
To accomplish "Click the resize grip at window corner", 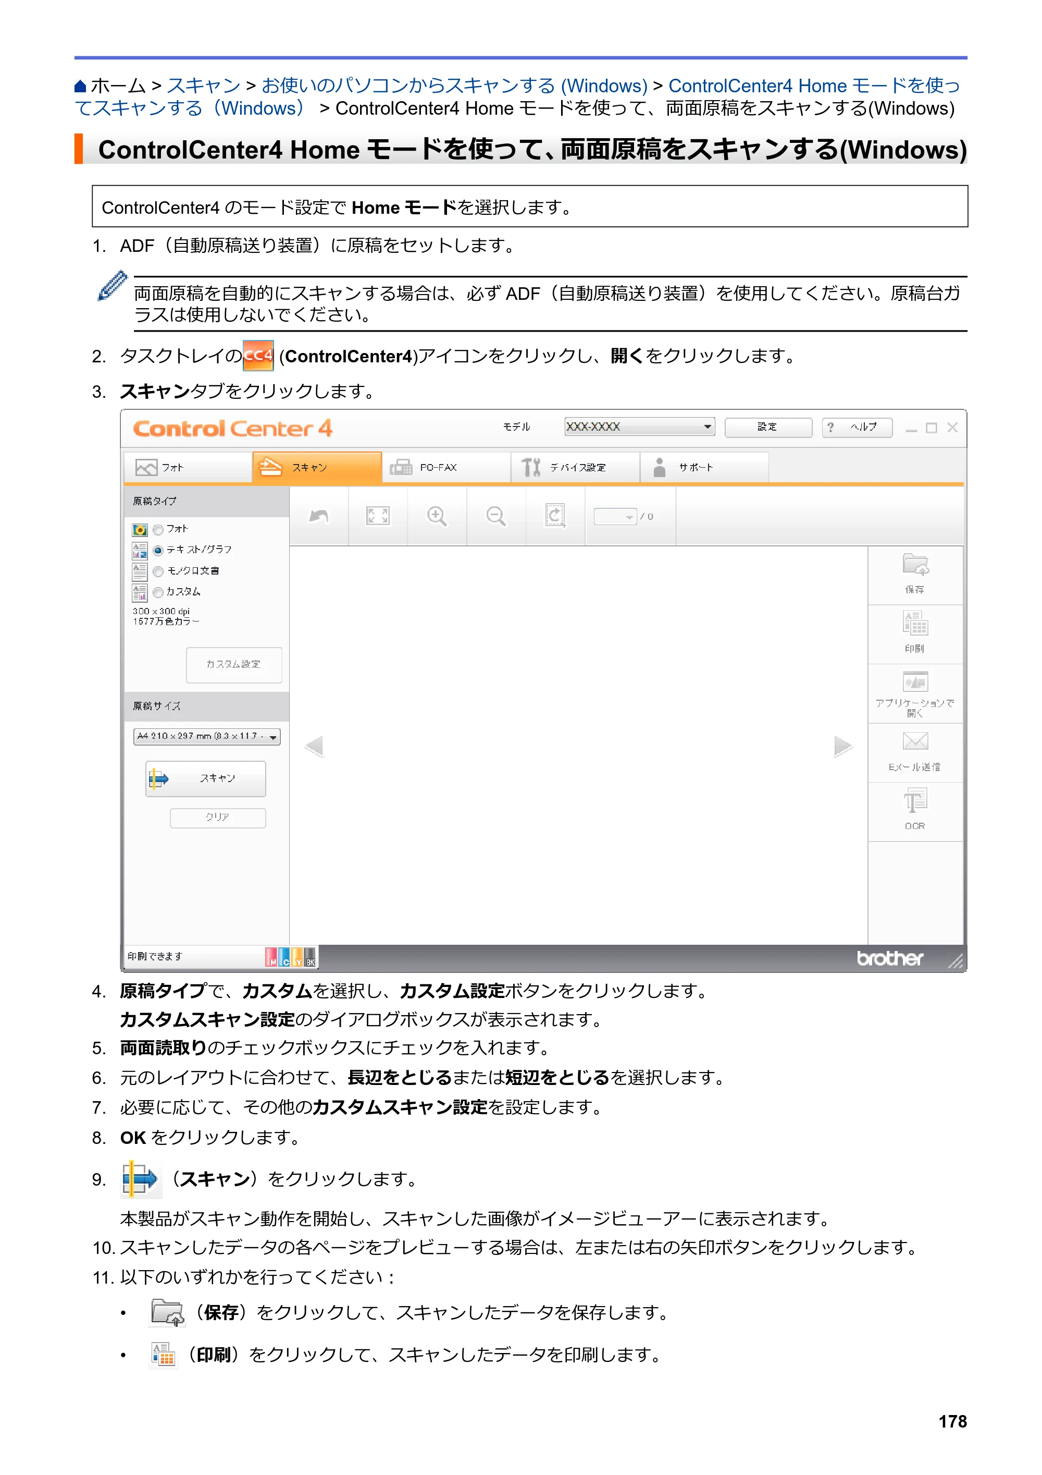I will tap(956, 961).
